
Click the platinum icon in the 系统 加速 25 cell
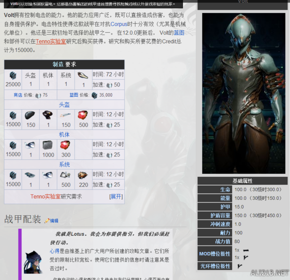[x=109, y=185]
